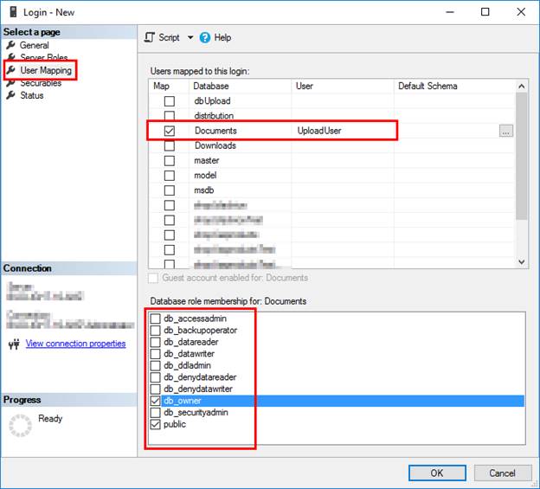Viewport: 540px width, 489px height.
Task: Click the connection properties plug icon
Action: click(x=14, y=344)
